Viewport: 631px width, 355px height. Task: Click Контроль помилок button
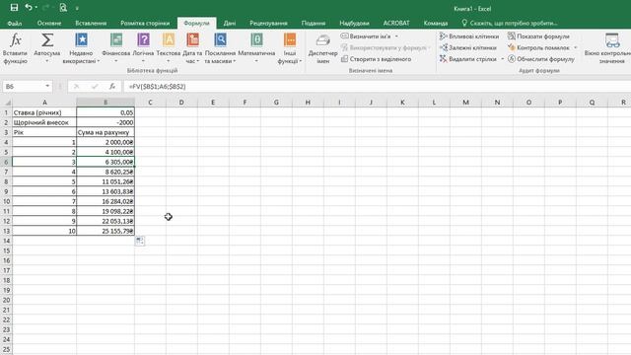[539, 47]
